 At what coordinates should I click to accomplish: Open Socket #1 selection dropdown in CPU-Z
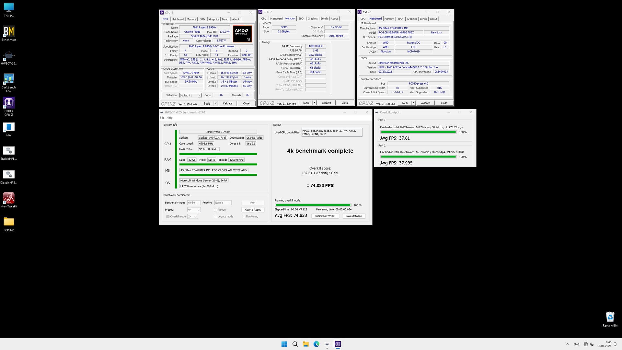190,95
